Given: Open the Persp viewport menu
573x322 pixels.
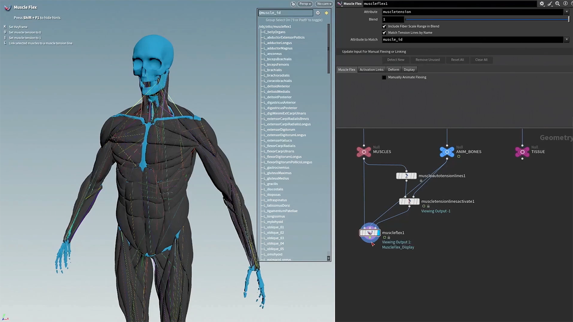Looking at the screenshot, I should [x=305, y=4].
